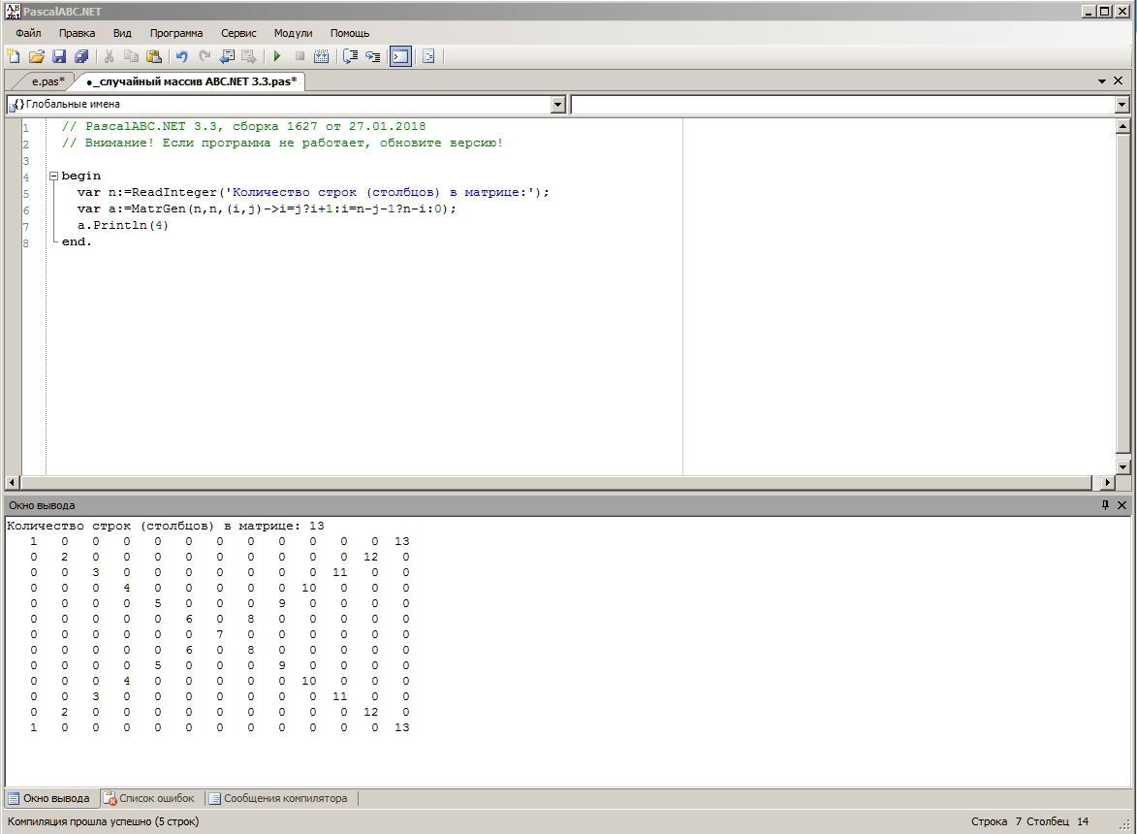The image size is (1137, 834).
Task: Click the first comment line about PascalABC.NET 3.3
Action: [x=243, y=126]
